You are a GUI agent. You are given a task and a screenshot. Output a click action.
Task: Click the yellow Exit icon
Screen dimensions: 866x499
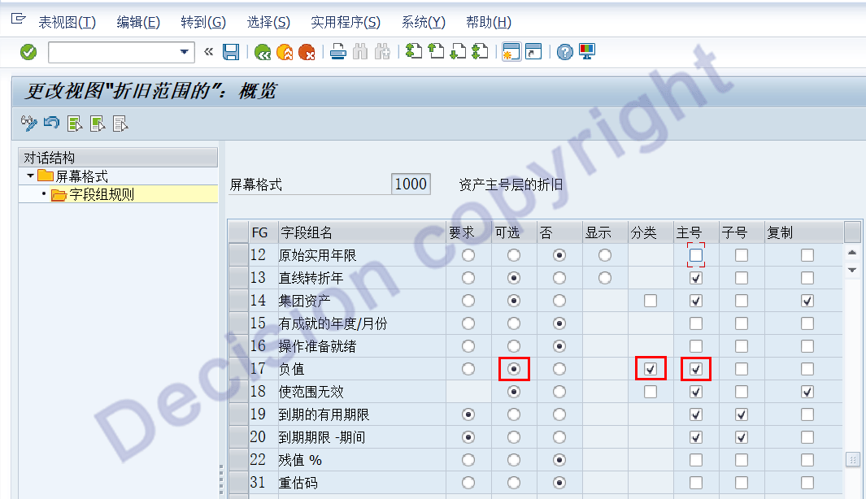point(285,53)
